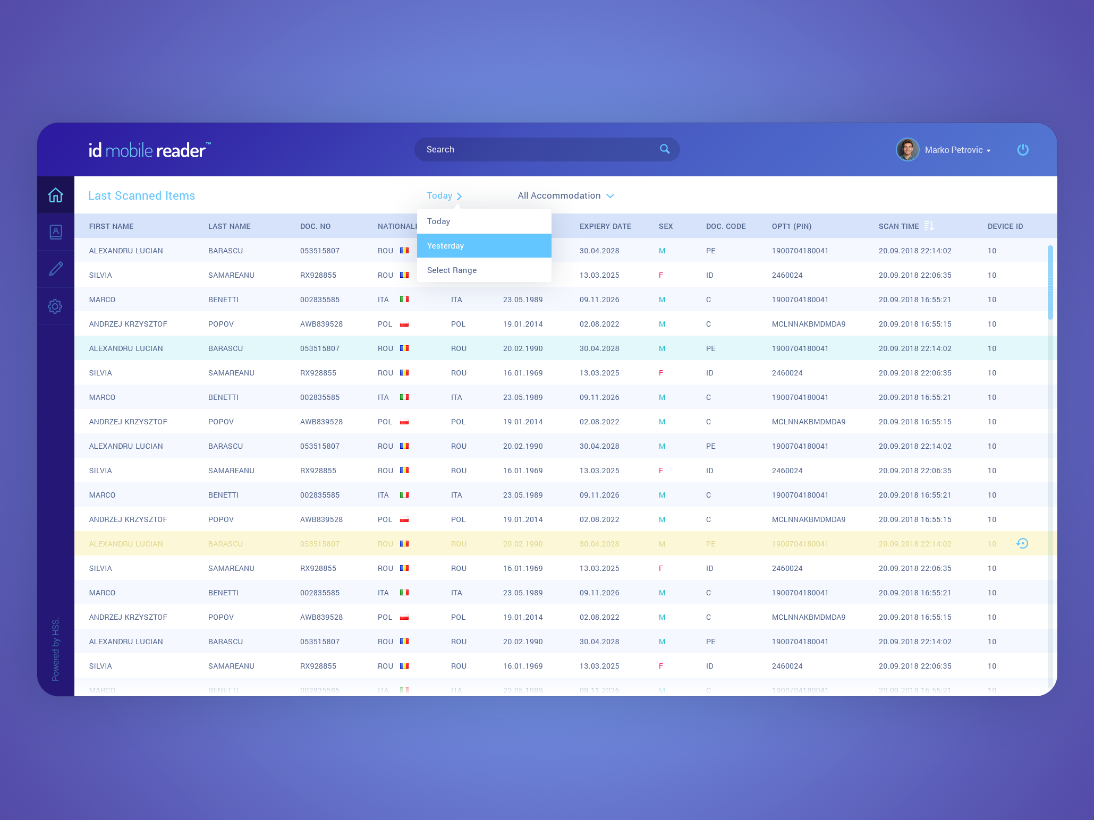Open the settings gear icon
The image size is (1094, 820).
click(x=55, y=306)
